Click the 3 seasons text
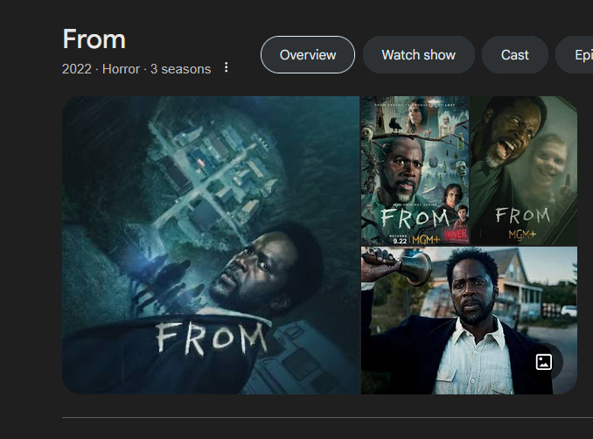593x439 pixels. [180, 69]
